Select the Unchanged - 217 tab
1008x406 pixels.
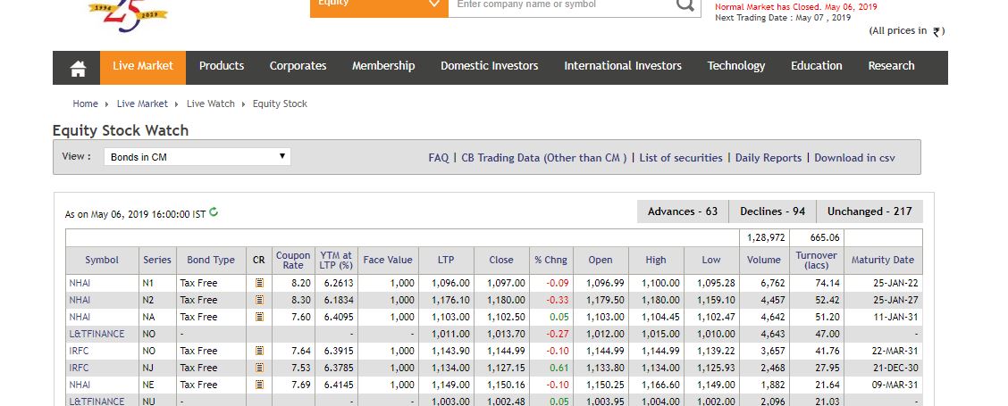coord(869,211)
